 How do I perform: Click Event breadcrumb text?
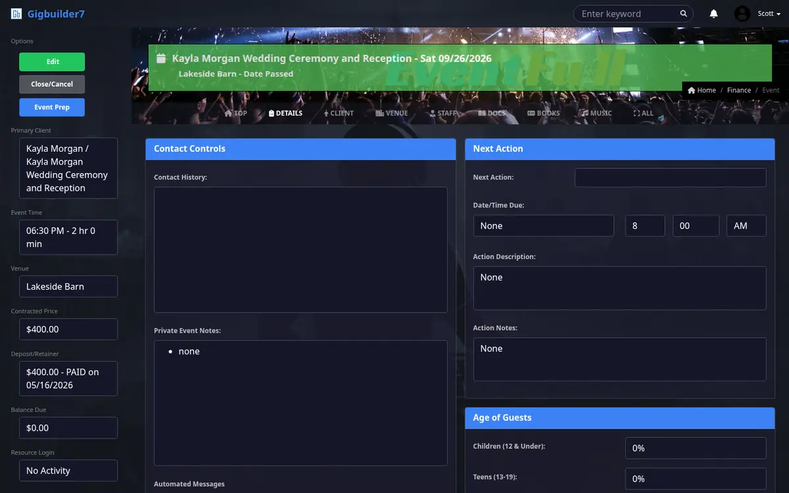point(771,90)
